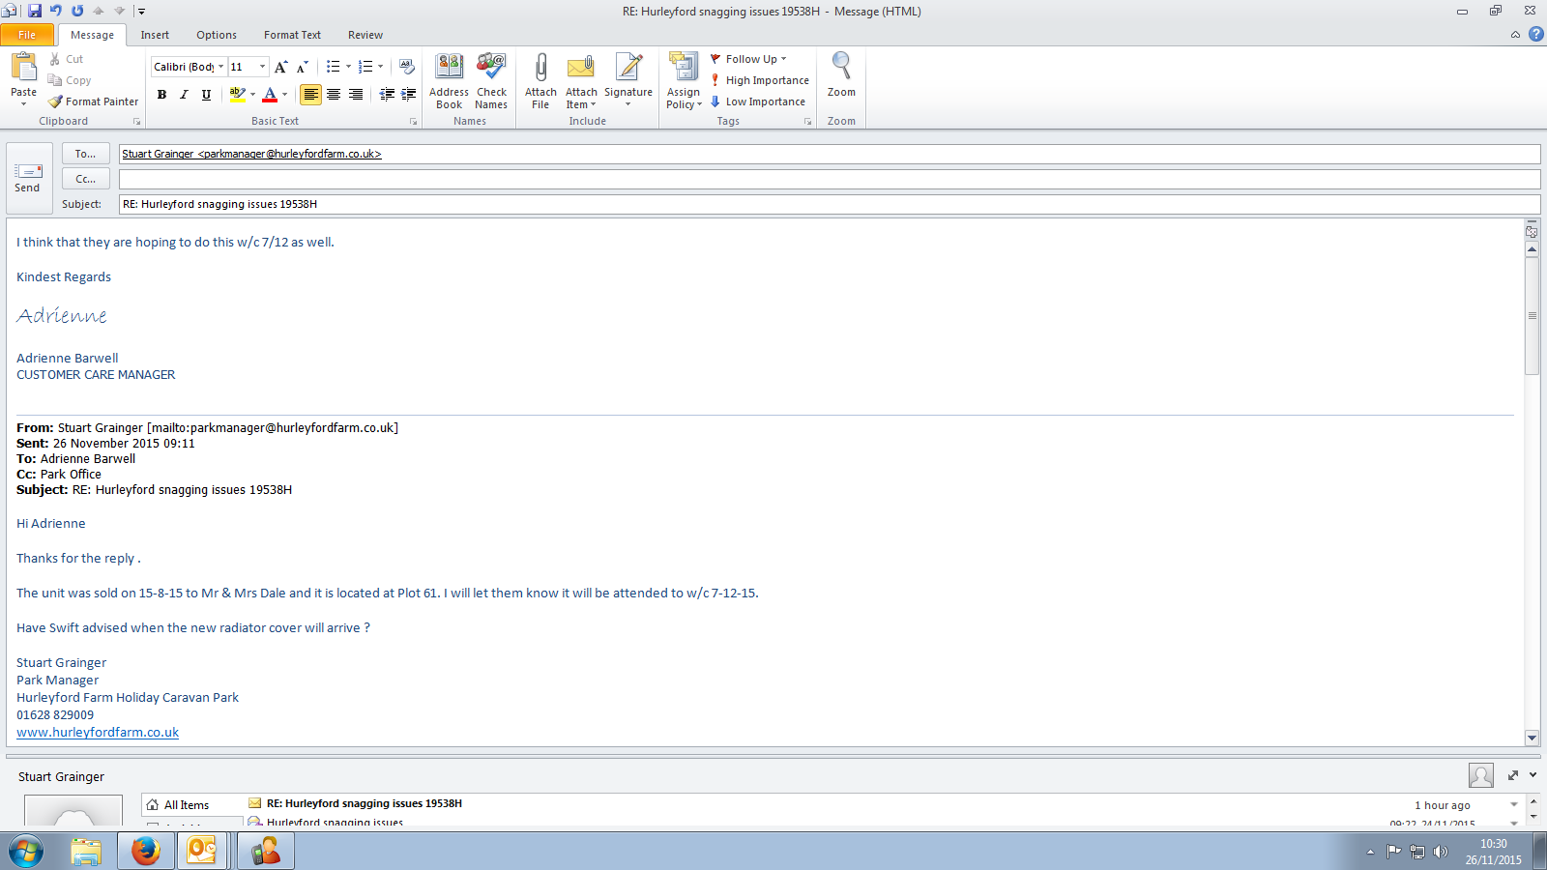The height and width of the screenshot is (870, 1547).
Task: Toggle Bold formatting
Action: (x=161, y=95)
